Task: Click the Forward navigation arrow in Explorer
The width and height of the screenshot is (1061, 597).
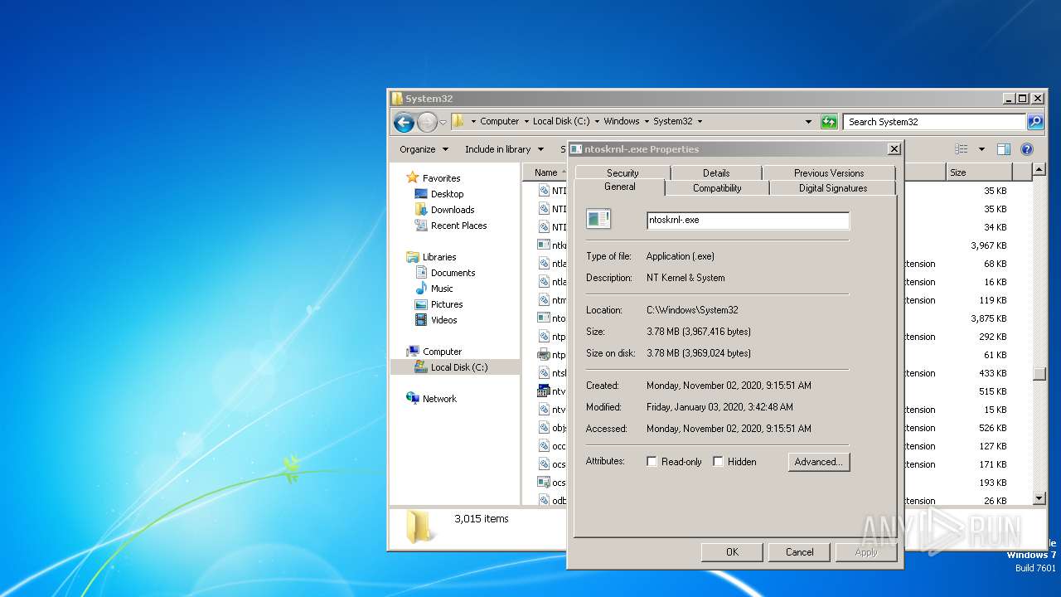Action: tap(427, 122)
